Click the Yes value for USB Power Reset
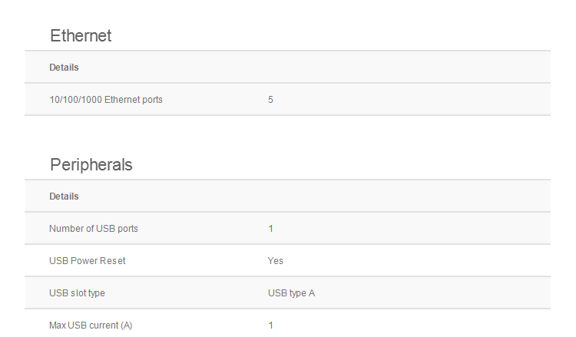The height and width of the screenshot is (337, 576). click(x=276, y=261)
